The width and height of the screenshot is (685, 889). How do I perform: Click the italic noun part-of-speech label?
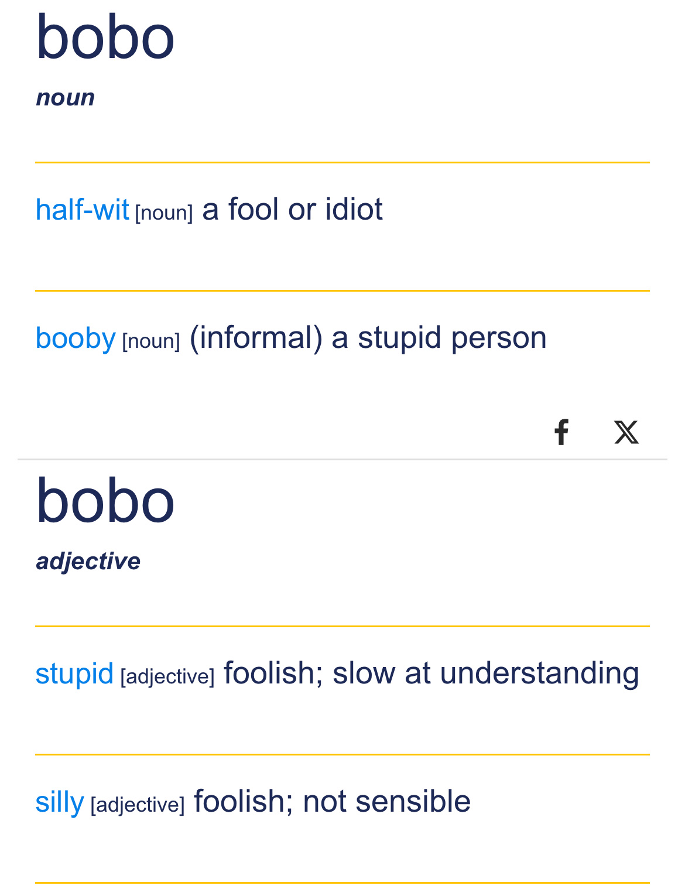coord(66,98)
